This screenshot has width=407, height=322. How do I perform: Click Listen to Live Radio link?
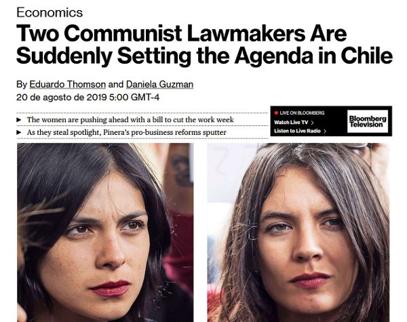[298, 131]
